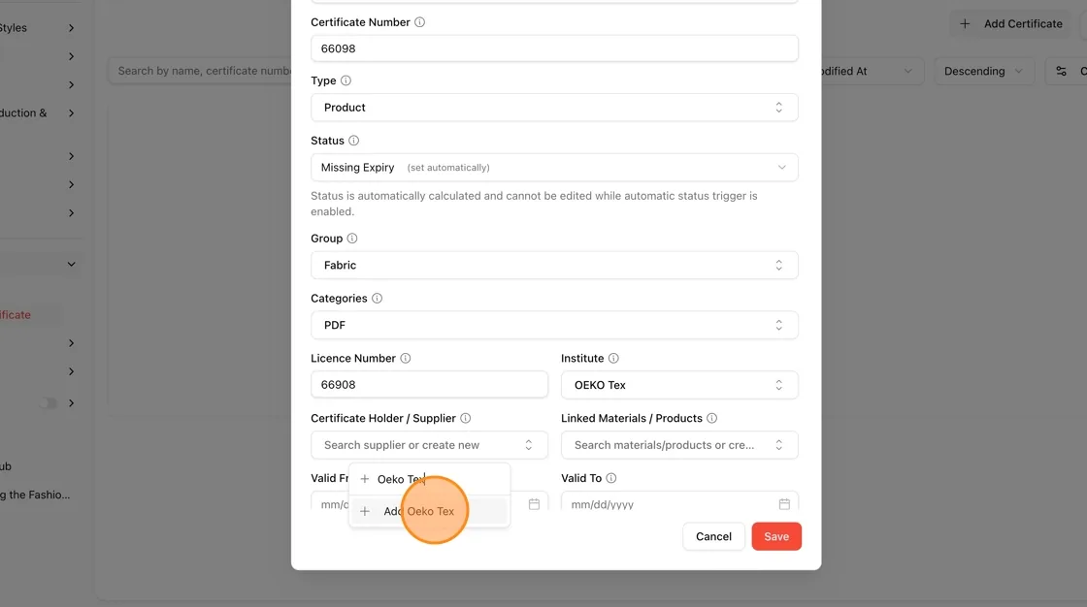Screen dimensions: 1087x607
Task: Select Add Oeko Tex option in dropdown
Action: pos(429,511)
